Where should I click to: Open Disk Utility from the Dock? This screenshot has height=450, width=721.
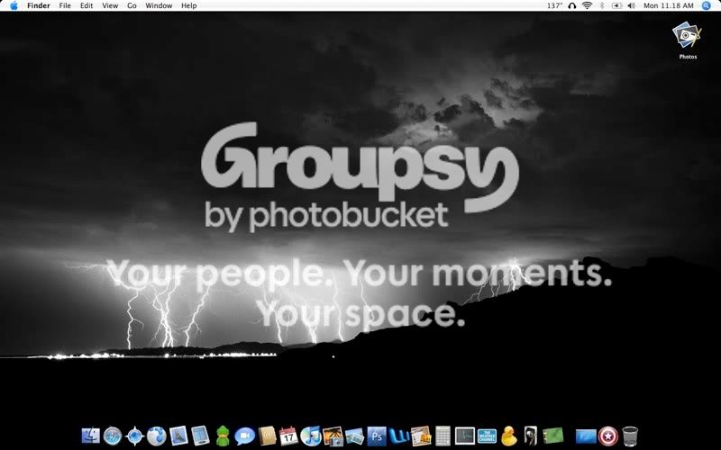click(x=531, y=436)
